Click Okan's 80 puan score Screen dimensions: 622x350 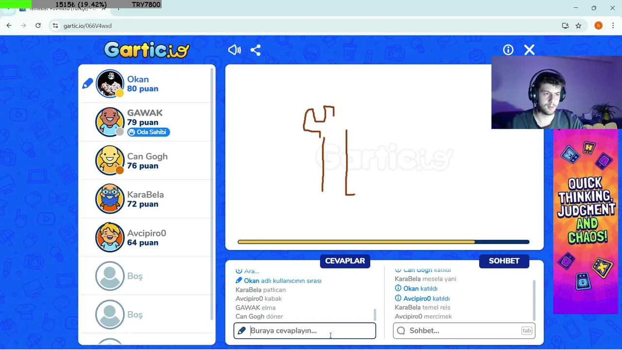(142, 89)
